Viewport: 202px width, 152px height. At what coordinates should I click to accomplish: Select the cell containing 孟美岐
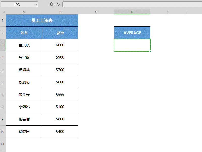[x=24, y=45]
